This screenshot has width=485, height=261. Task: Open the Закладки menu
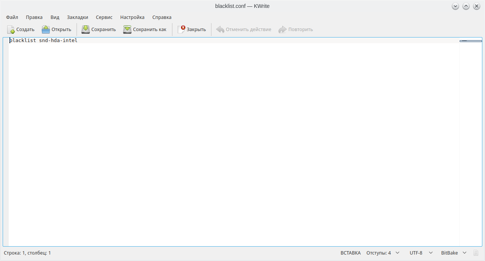[78, 17]
